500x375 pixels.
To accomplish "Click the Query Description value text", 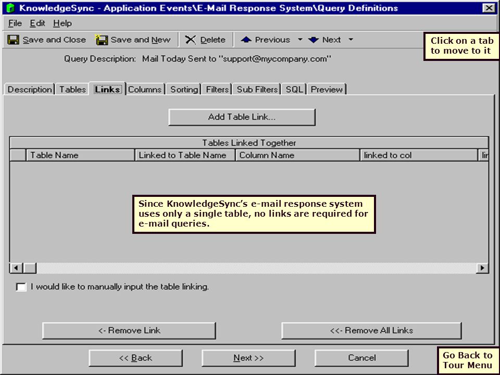I will (236, 59).
